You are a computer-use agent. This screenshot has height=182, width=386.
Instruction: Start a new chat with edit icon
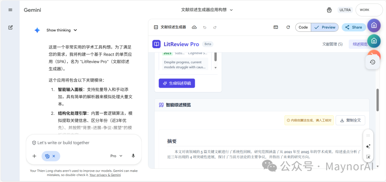click(10, 27)
